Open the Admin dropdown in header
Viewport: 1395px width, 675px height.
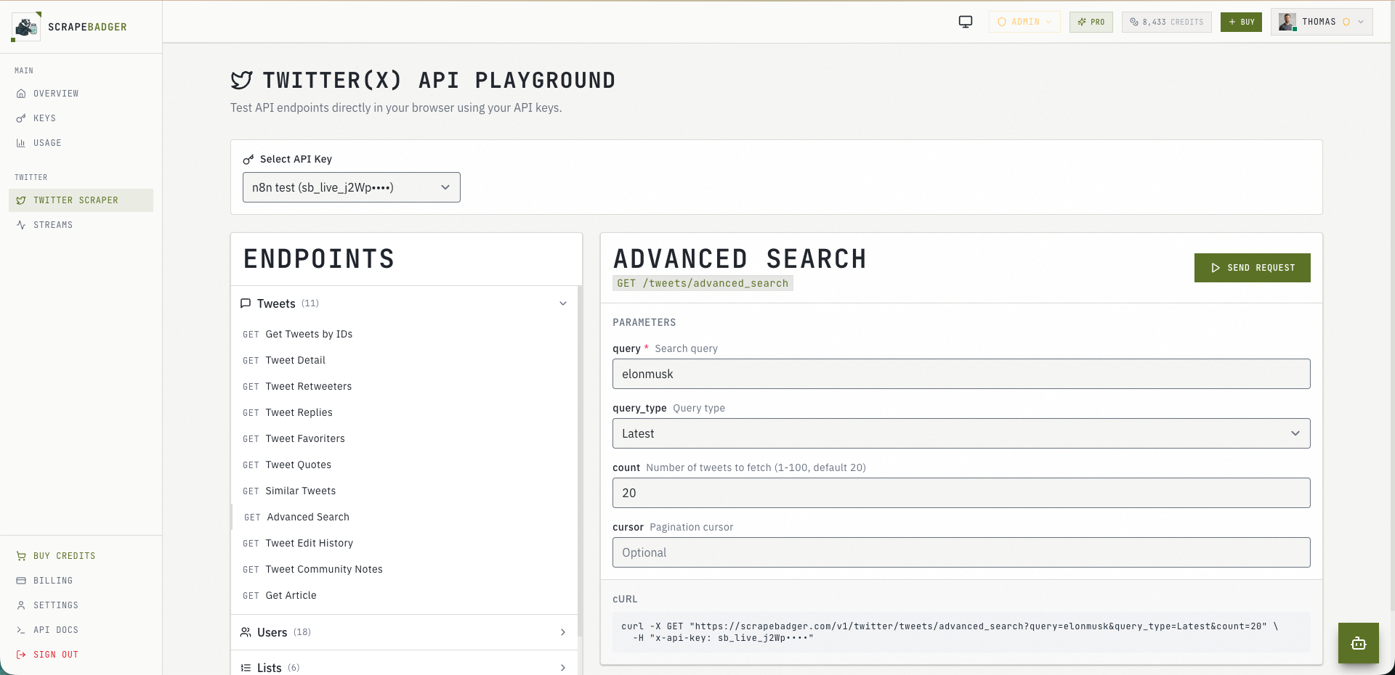[1024, 22]
